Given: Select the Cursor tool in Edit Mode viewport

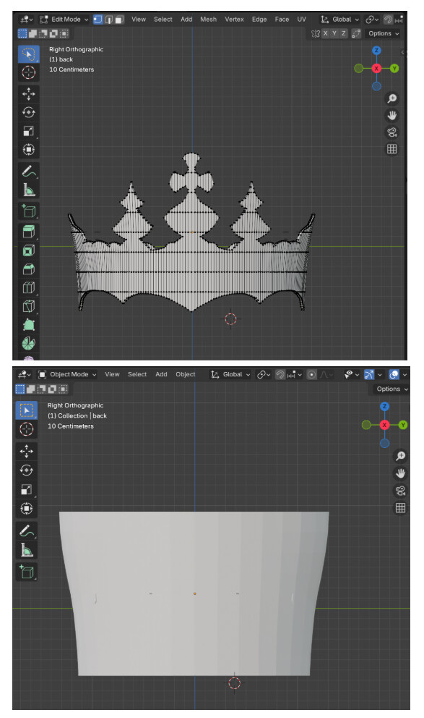Looking at the screenshot, I should point(28,72).
